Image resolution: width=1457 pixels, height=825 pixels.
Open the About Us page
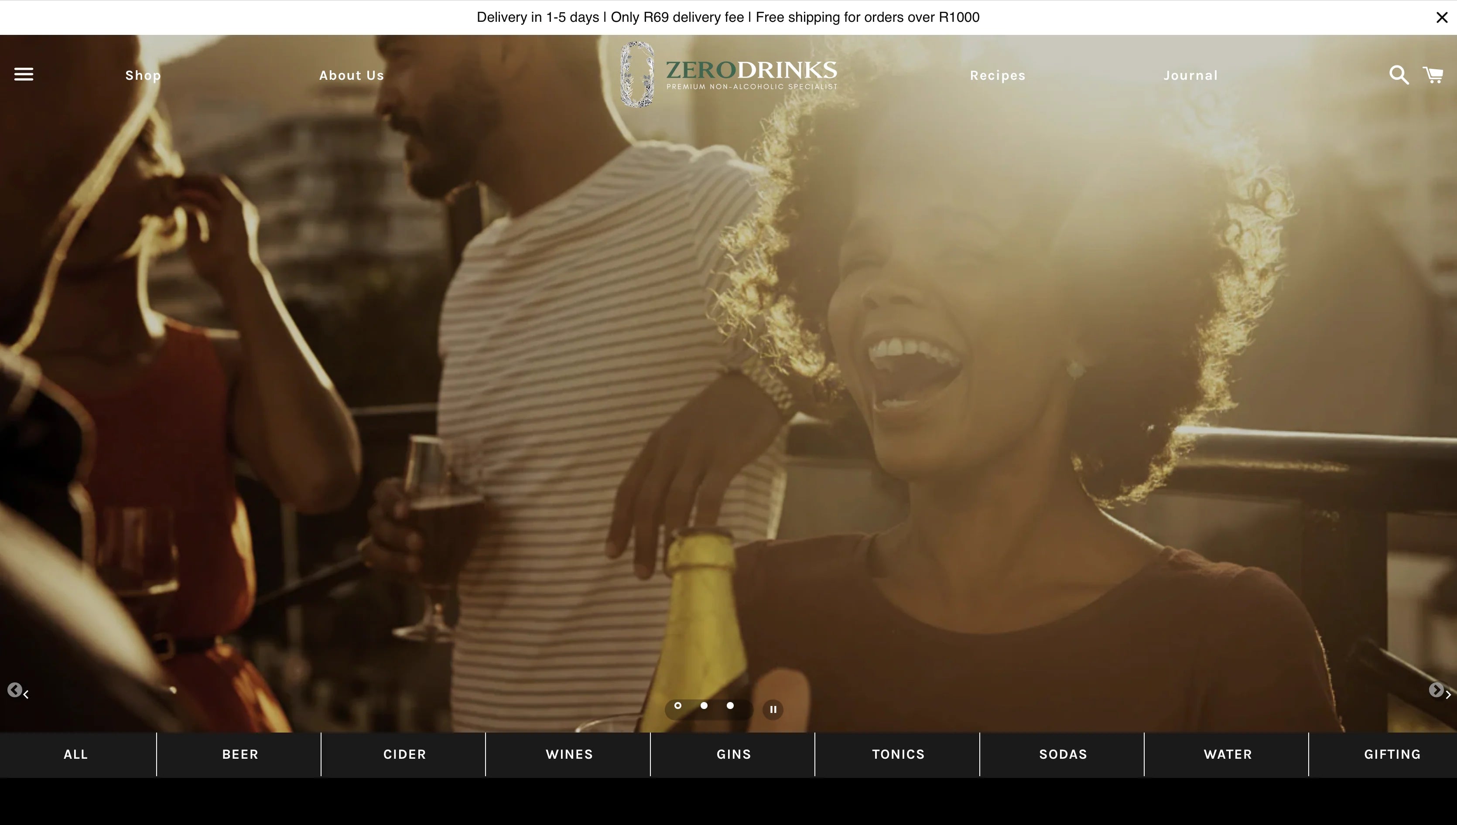click(351, 75)
